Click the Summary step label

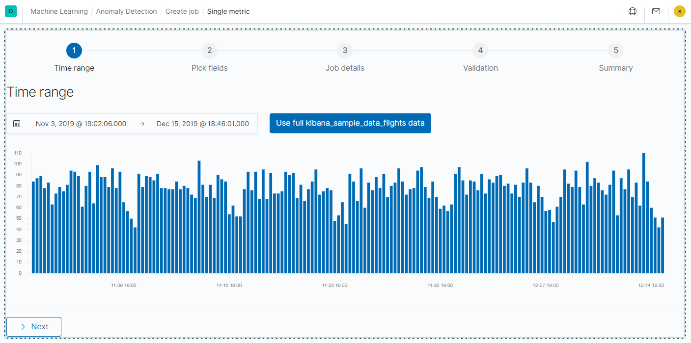click(615, 68)
